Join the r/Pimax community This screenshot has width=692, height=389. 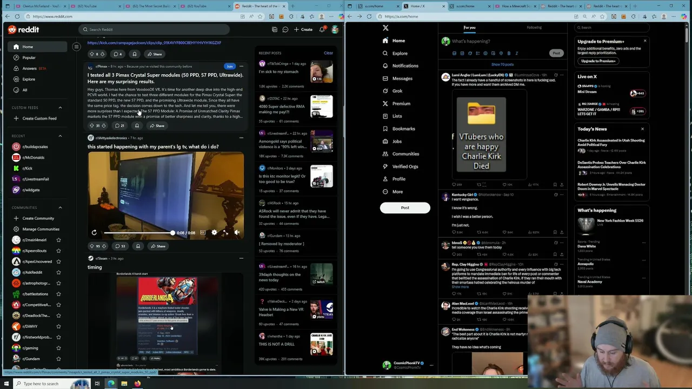click(x=230, y=66)
